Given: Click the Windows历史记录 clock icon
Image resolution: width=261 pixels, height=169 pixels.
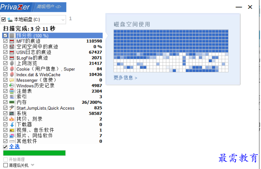Looking at the screenshot, I should point(12,86).
